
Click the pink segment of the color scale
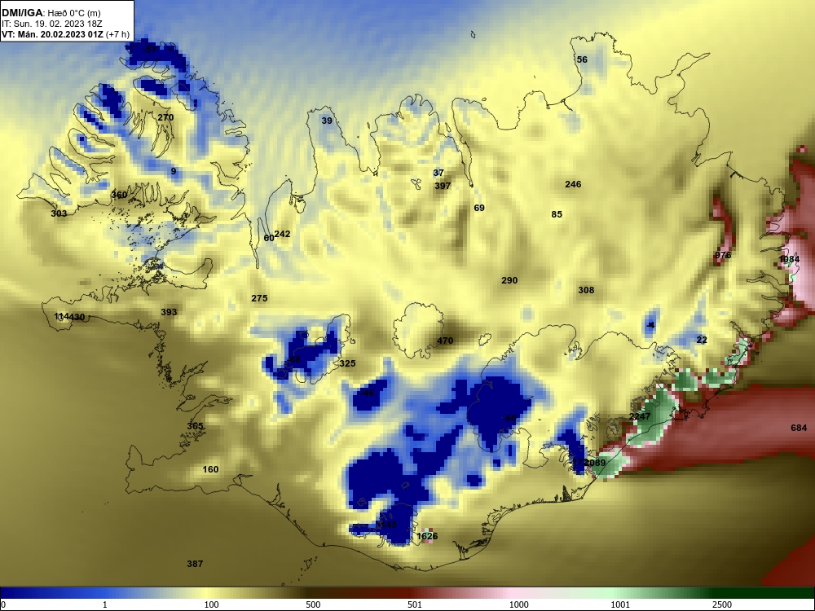(x=512, y=593)
